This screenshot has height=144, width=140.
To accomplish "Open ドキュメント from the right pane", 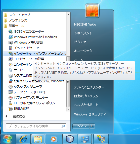I will point(83,33).
